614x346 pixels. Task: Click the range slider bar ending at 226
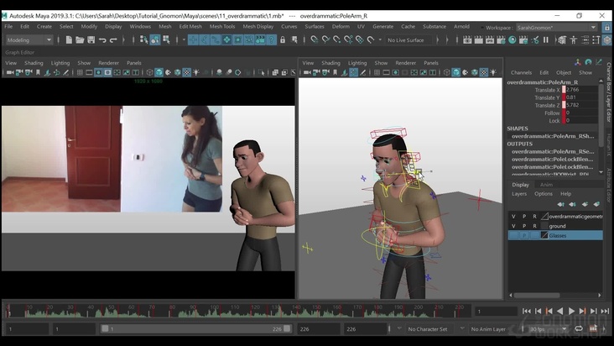coord(196,328)
